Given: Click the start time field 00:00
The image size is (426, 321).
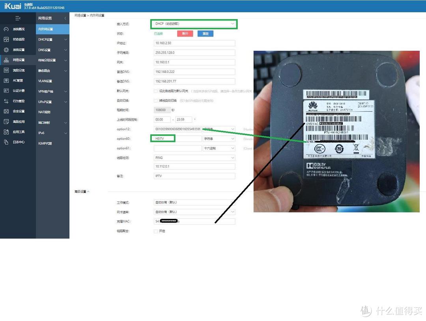Looking at the screenshot, I should 162,120.
